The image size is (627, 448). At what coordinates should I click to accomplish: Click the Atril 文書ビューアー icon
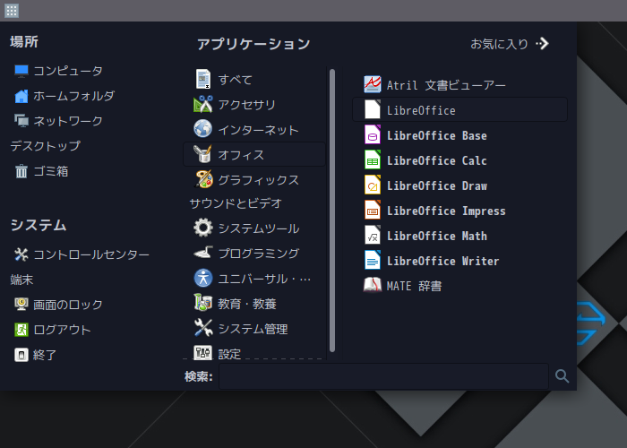[x=373, y=84]
